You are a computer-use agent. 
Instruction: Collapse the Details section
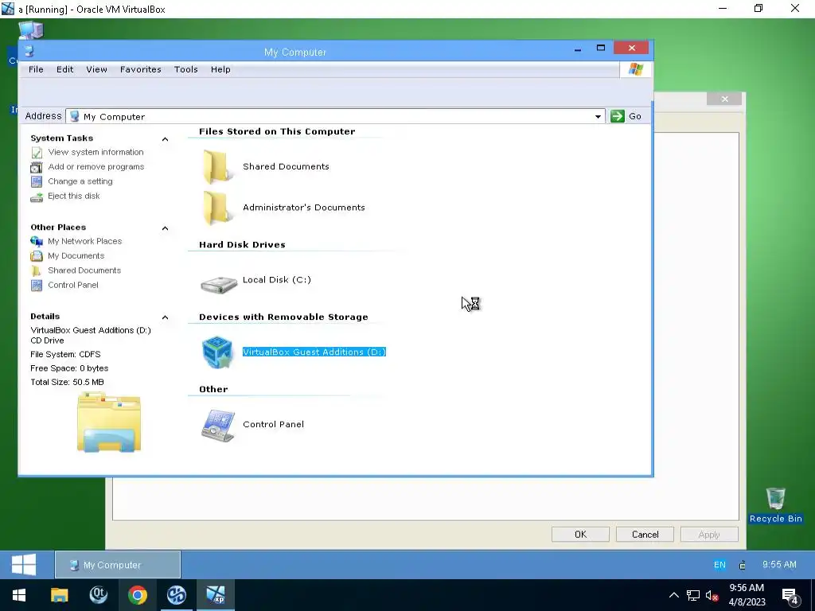coord(165,317)
